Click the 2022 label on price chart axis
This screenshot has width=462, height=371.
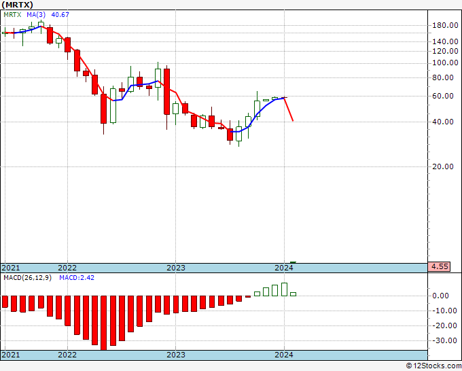pos(67,268)
